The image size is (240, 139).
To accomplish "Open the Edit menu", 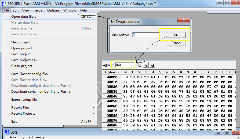I will [16, 10].
